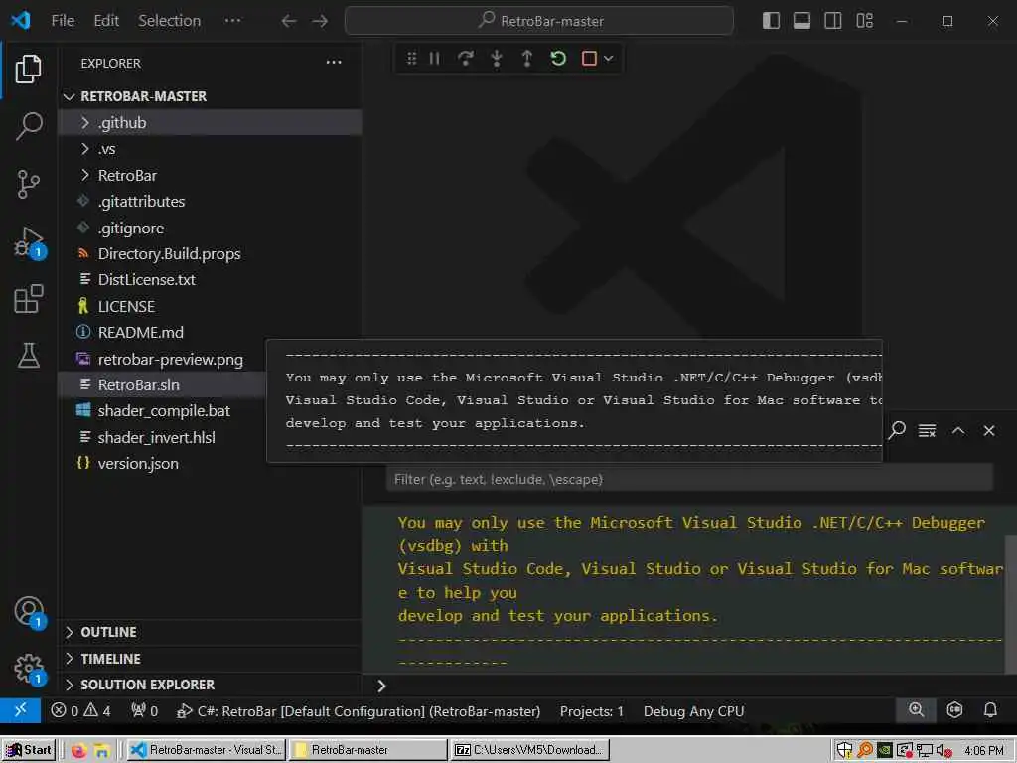This screenshot has width=1017, height=763.
Task: Expand the .github folder
Action: tap(210, 122)
